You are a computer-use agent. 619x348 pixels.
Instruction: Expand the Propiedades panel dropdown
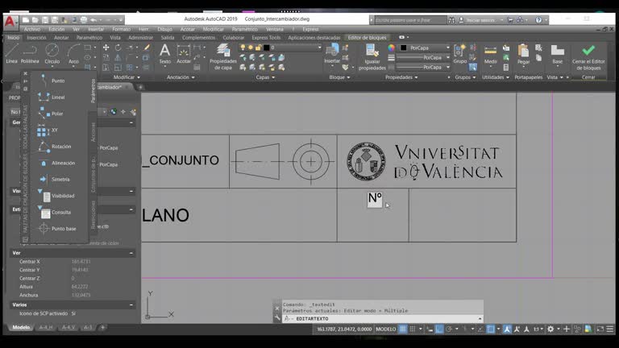click(x=401, y=77)
